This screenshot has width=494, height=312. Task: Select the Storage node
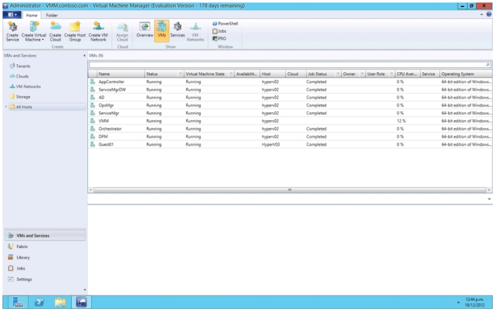coord(20,97)
